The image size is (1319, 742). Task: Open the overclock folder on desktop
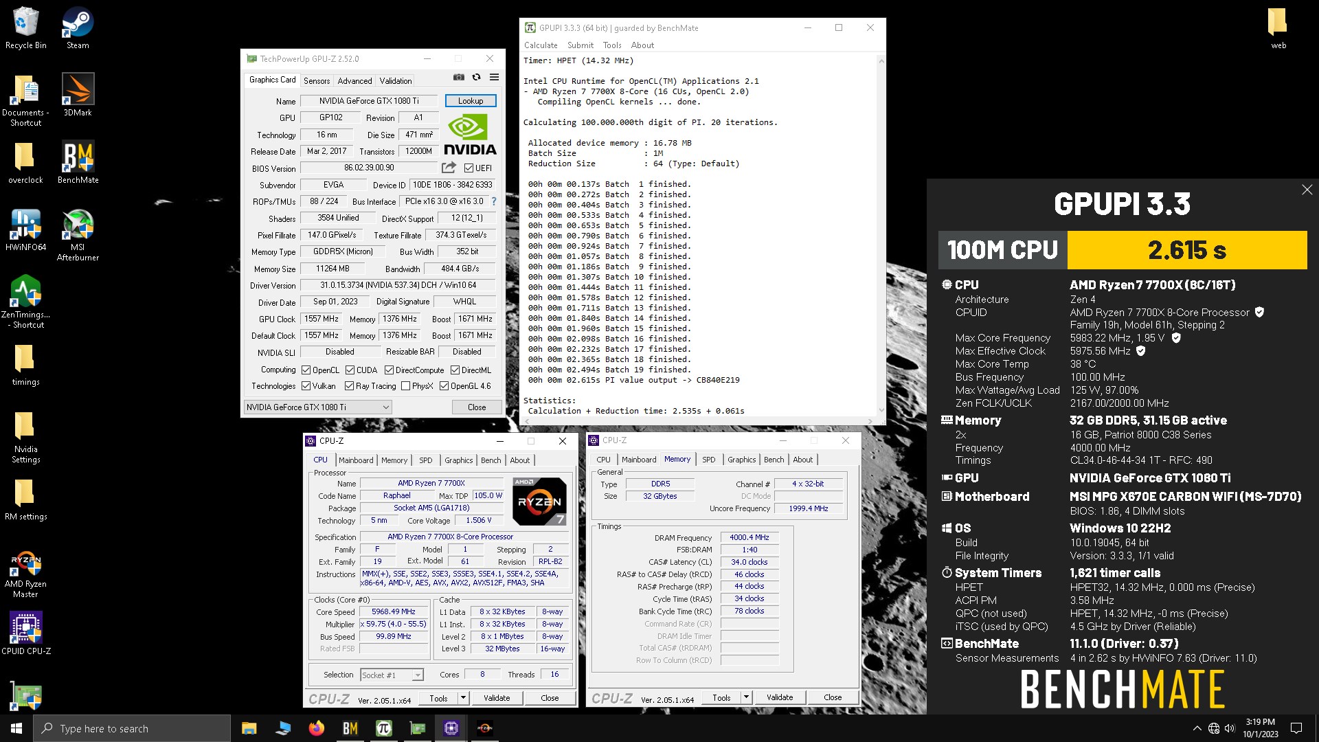pos(25,163)
